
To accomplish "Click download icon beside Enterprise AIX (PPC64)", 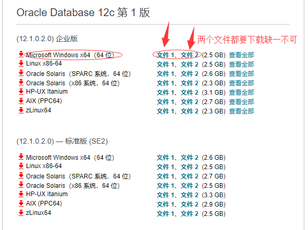I will point(21,101).
